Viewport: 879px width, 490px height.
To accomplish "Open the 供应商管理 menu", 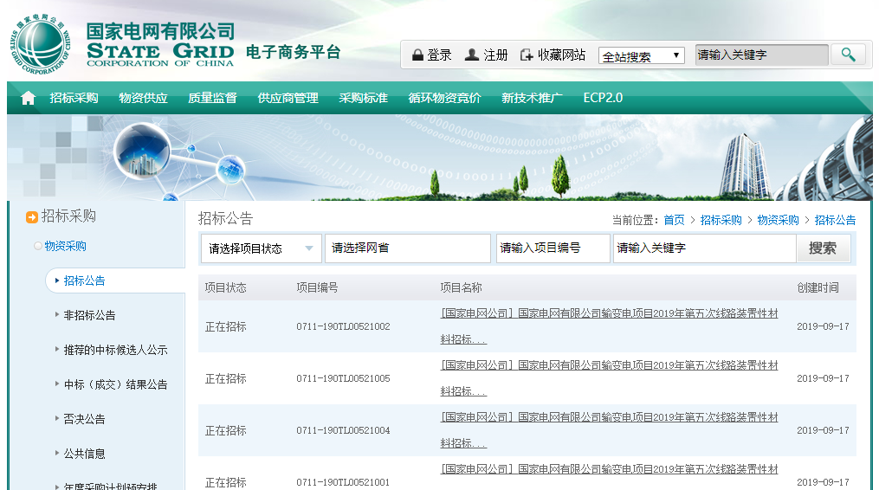I will (288, 98).
